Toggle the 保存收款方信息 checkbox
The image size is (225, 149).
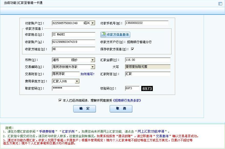coord(133,49)
